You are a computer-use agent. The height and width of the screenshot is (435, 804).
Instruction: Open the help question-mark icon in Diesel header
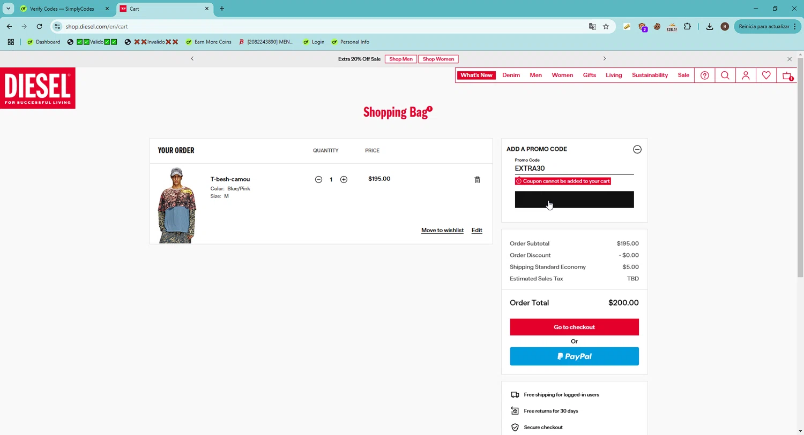704,75
